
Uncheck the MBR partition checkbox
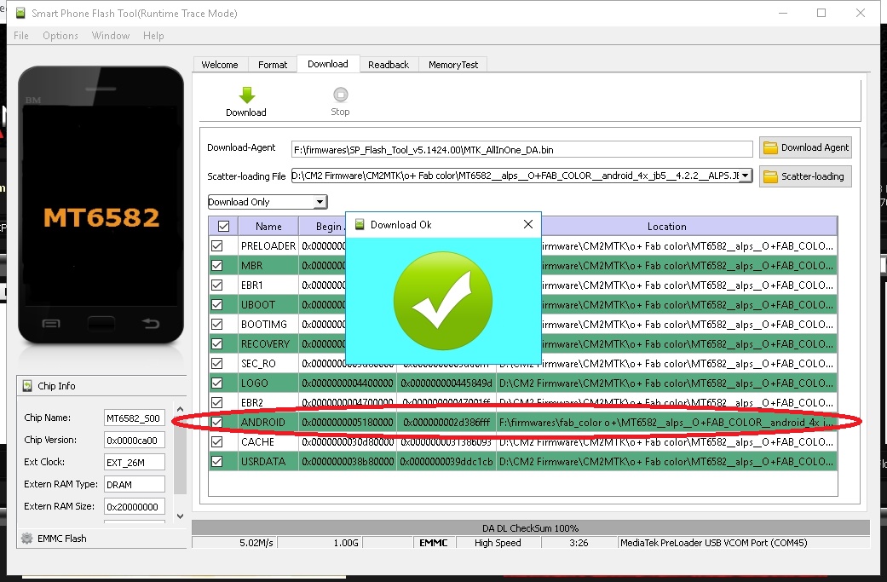point(216,265)
